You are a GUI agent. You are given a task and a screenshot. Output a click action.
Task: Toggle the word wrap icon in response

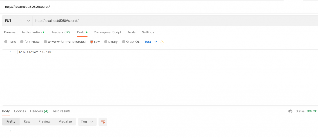(103, 122)
